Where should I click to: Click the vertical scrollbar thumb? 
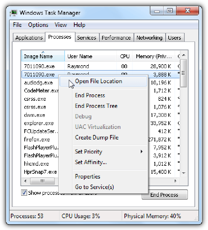(183, 73)
